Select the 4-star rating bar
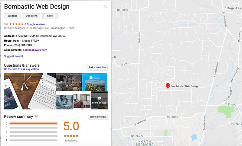Viewport: 242px width, 146px height. click(x=33, y=128)
